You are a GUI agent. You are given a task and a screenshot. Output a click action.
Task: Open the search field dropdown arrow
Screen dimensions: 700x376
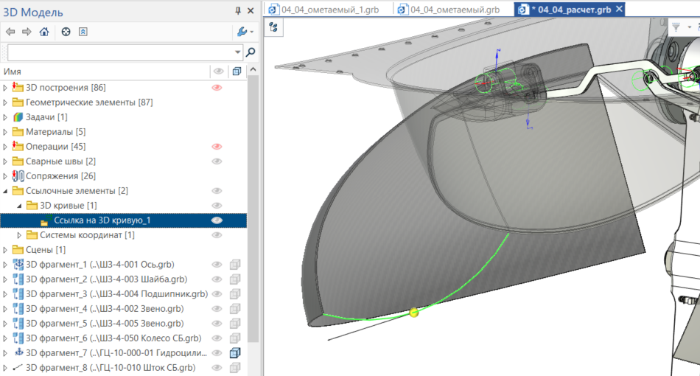coord(237,52)
